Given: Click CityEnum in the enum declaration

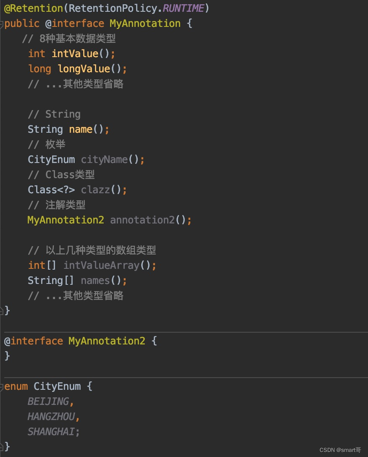Looking at the screenshot, I should click(x=57, y=386).
